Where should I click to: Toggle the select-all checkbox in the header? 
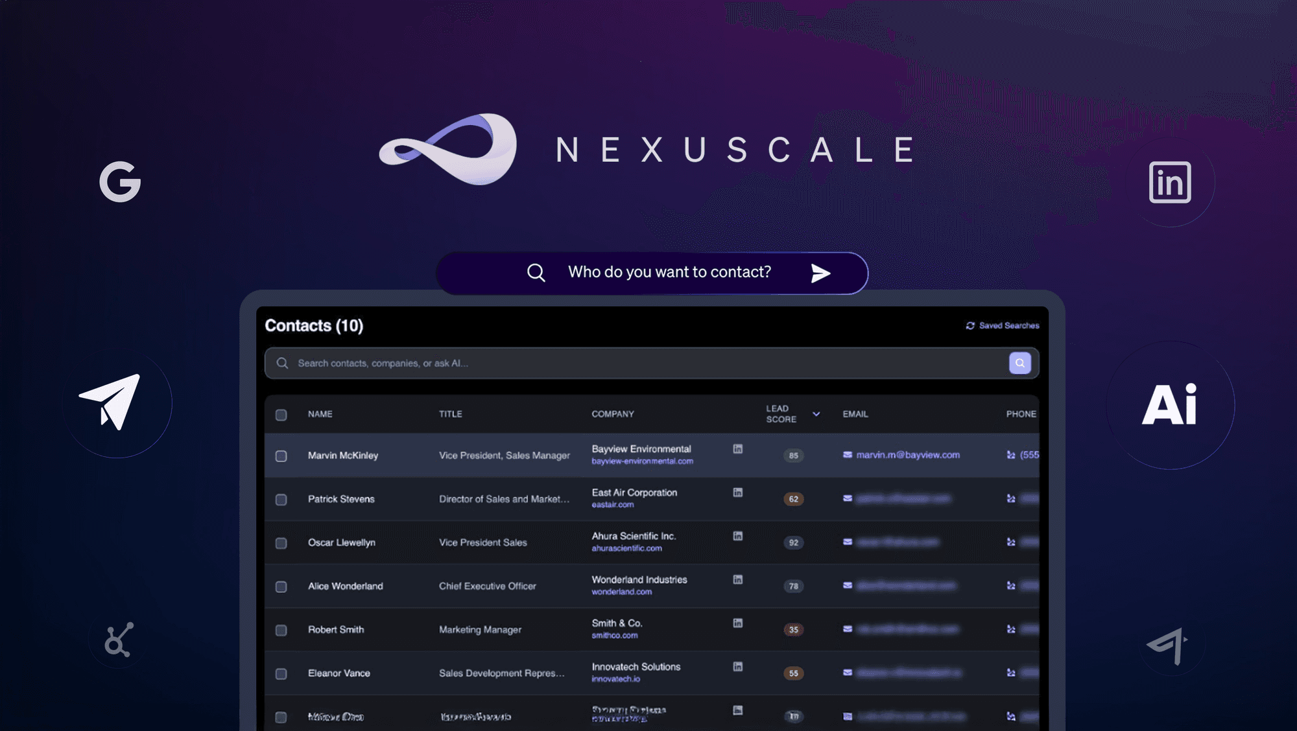click(281, 414)
